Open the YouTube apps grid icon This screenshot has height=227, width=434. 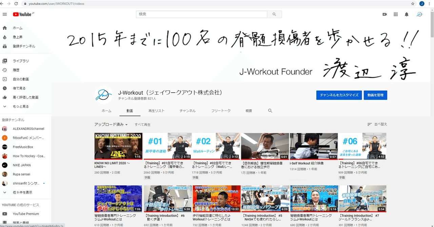coord(396,15)
